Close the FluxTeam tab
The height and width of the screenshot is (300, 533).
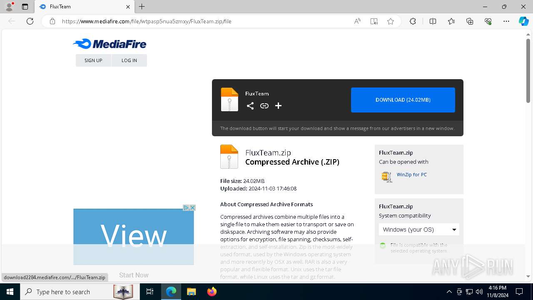tap(128, 7)
